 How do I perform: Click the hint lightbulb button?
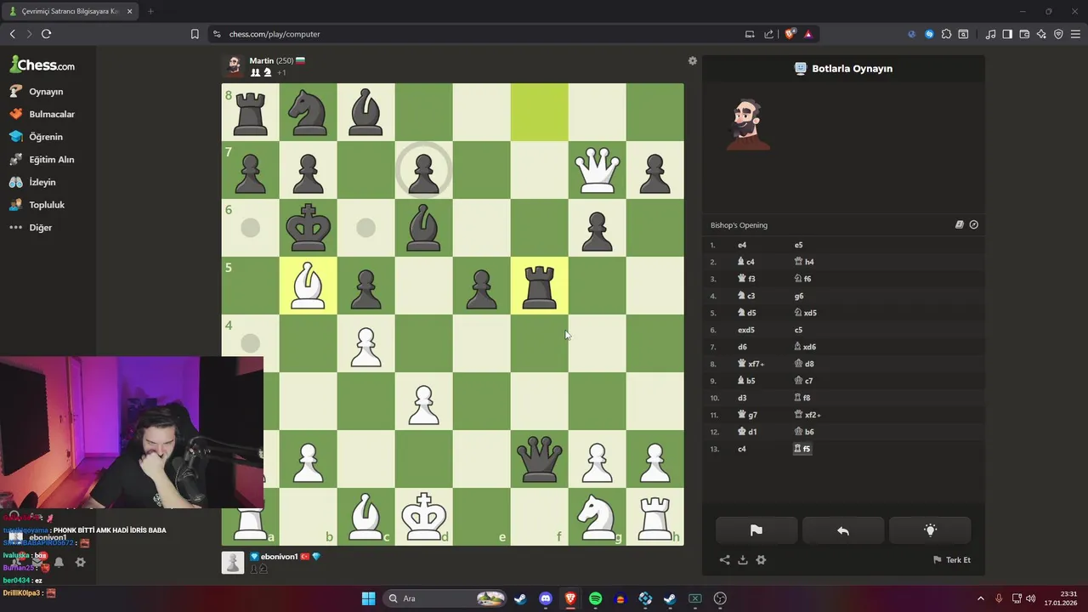coord(930,530)
